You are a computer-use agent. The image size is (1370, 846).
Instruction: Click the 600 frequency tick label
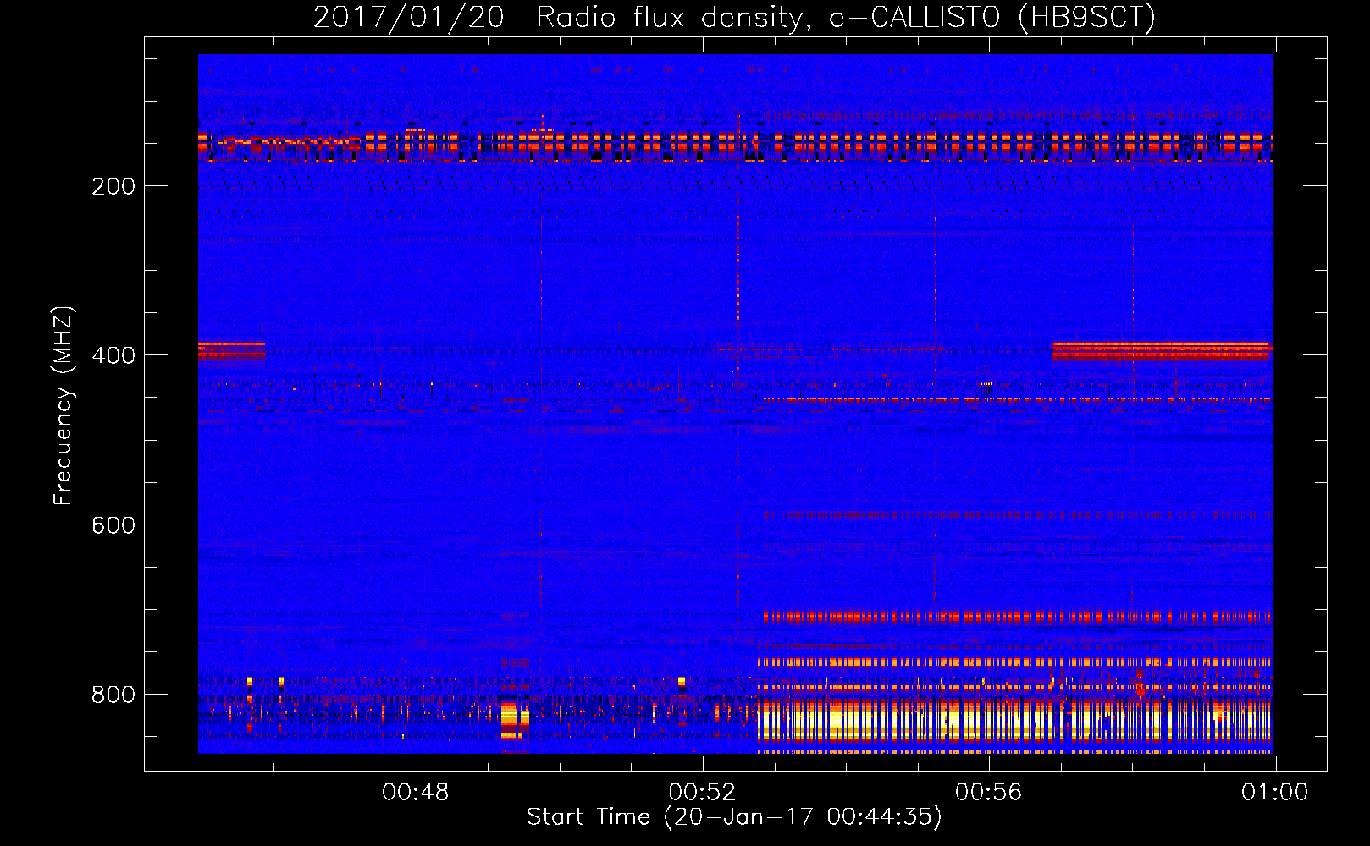(x=113, y=525)
